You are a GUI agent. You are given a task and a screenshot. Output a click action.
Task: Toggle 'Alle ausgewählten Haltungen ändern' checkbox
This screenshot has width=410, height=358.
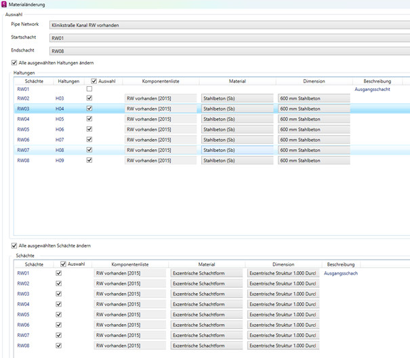click(14, 62)
